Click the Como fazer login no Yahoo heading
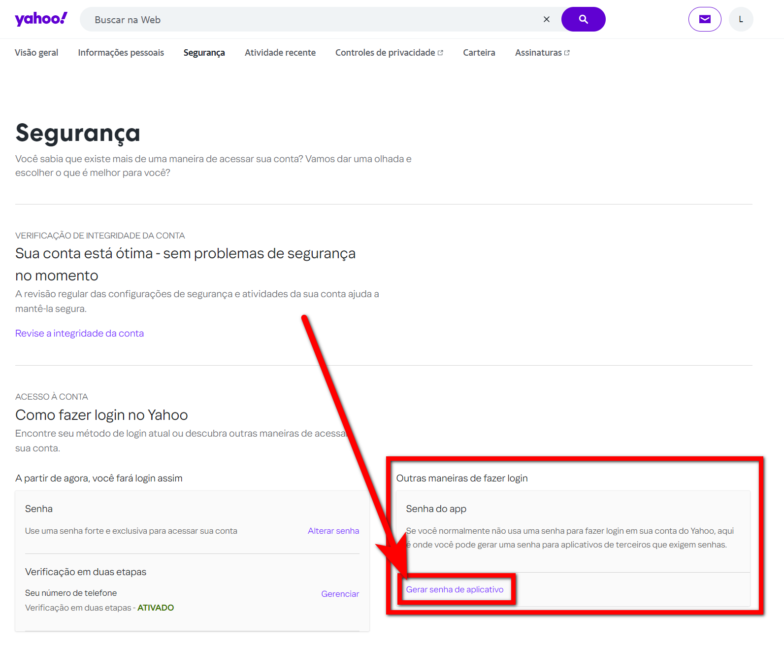This screenshot has height=652, width=784. [x=101, y=415]
